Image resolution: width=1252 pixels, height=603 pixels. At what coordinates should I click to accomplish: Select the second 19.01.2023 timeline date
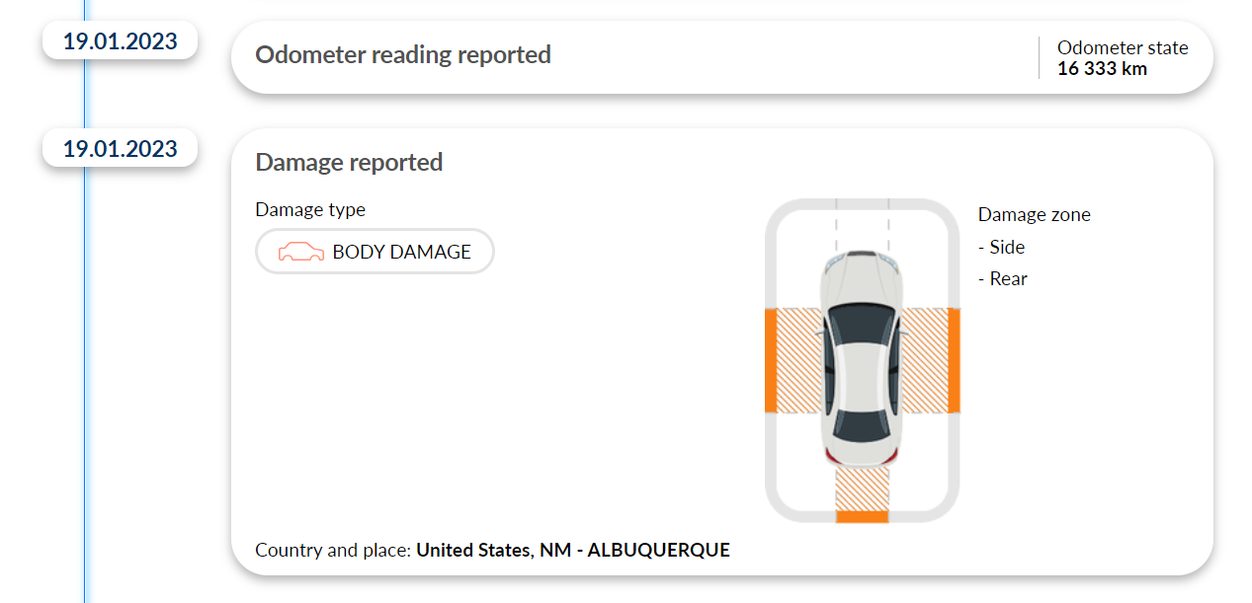point(121,149)
